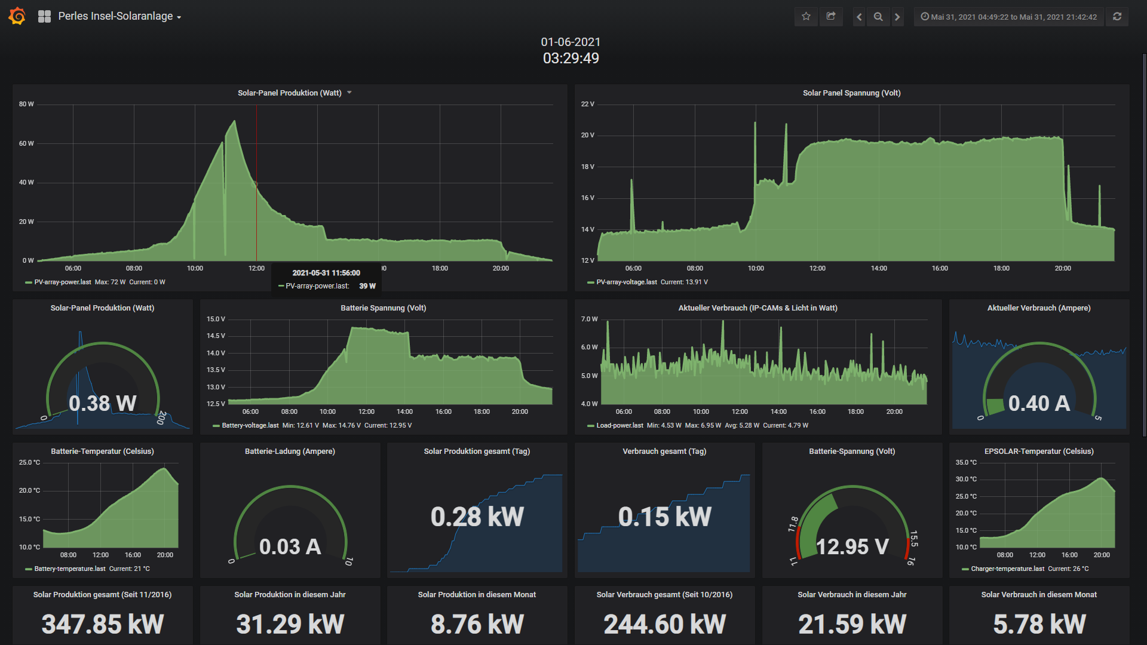The height and width of the screenshot is (645, 1147).
Task: Open Batterie Spannung (Volt) graph panel title
Action: tap(383, 308)
